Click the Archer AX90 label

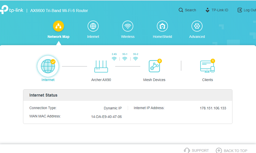[101, 80]
